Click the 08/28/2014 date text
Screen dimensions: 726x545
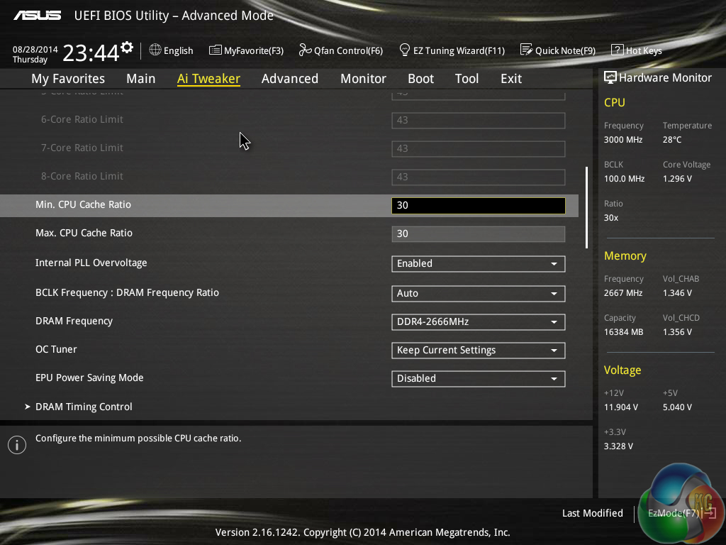(35, 49)
